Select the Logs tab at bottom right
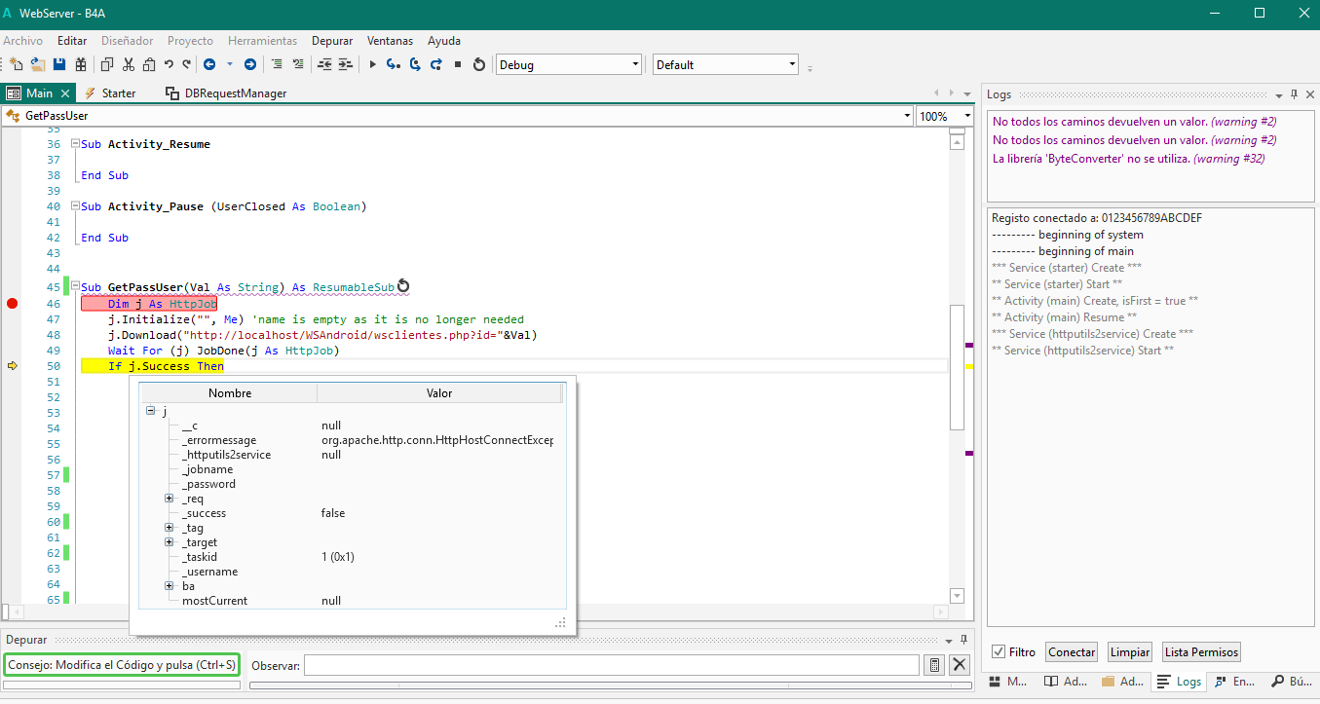 click(x=1179, y=682)
